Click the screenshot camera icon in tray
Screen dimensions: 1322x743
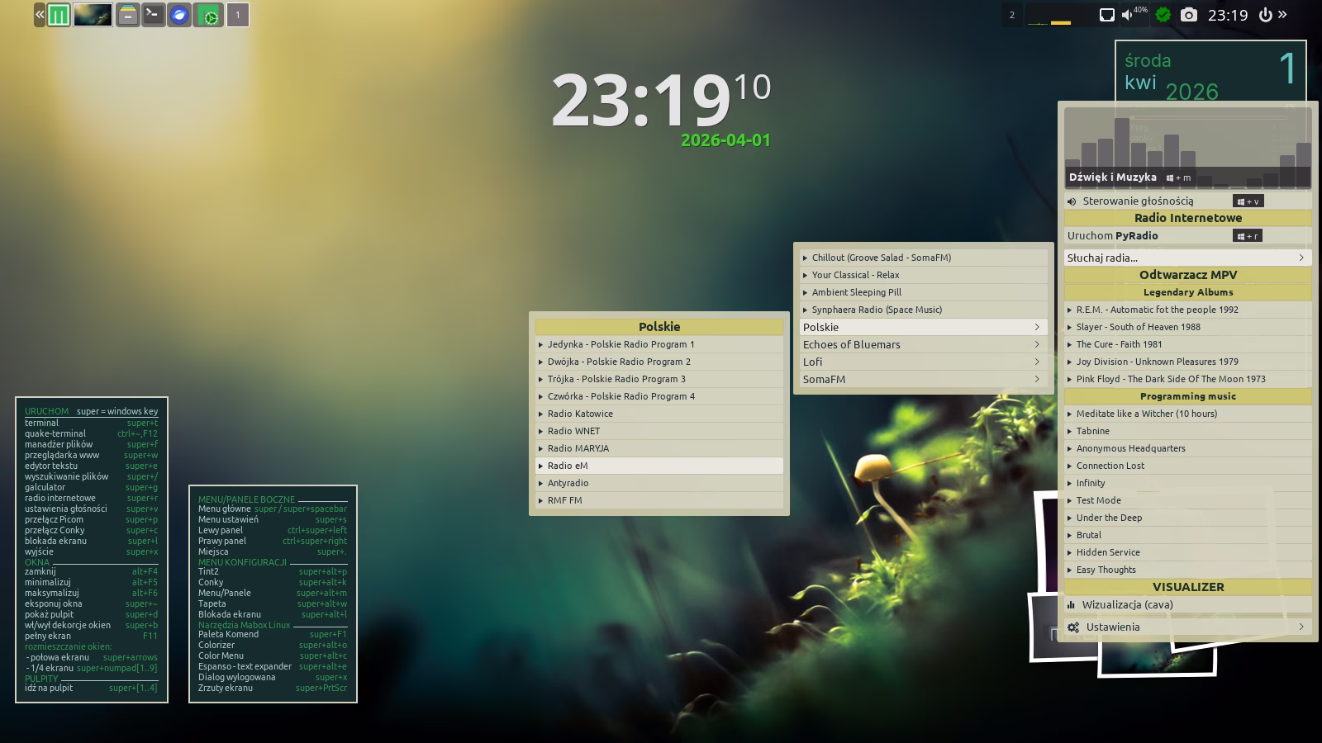point(1188,15)
